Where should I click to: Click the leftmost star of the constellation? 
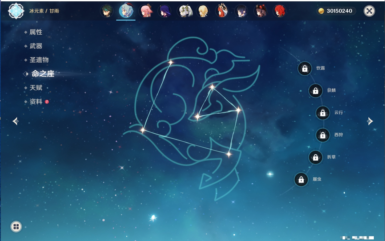pyautogui.click(x=143, y=130)
